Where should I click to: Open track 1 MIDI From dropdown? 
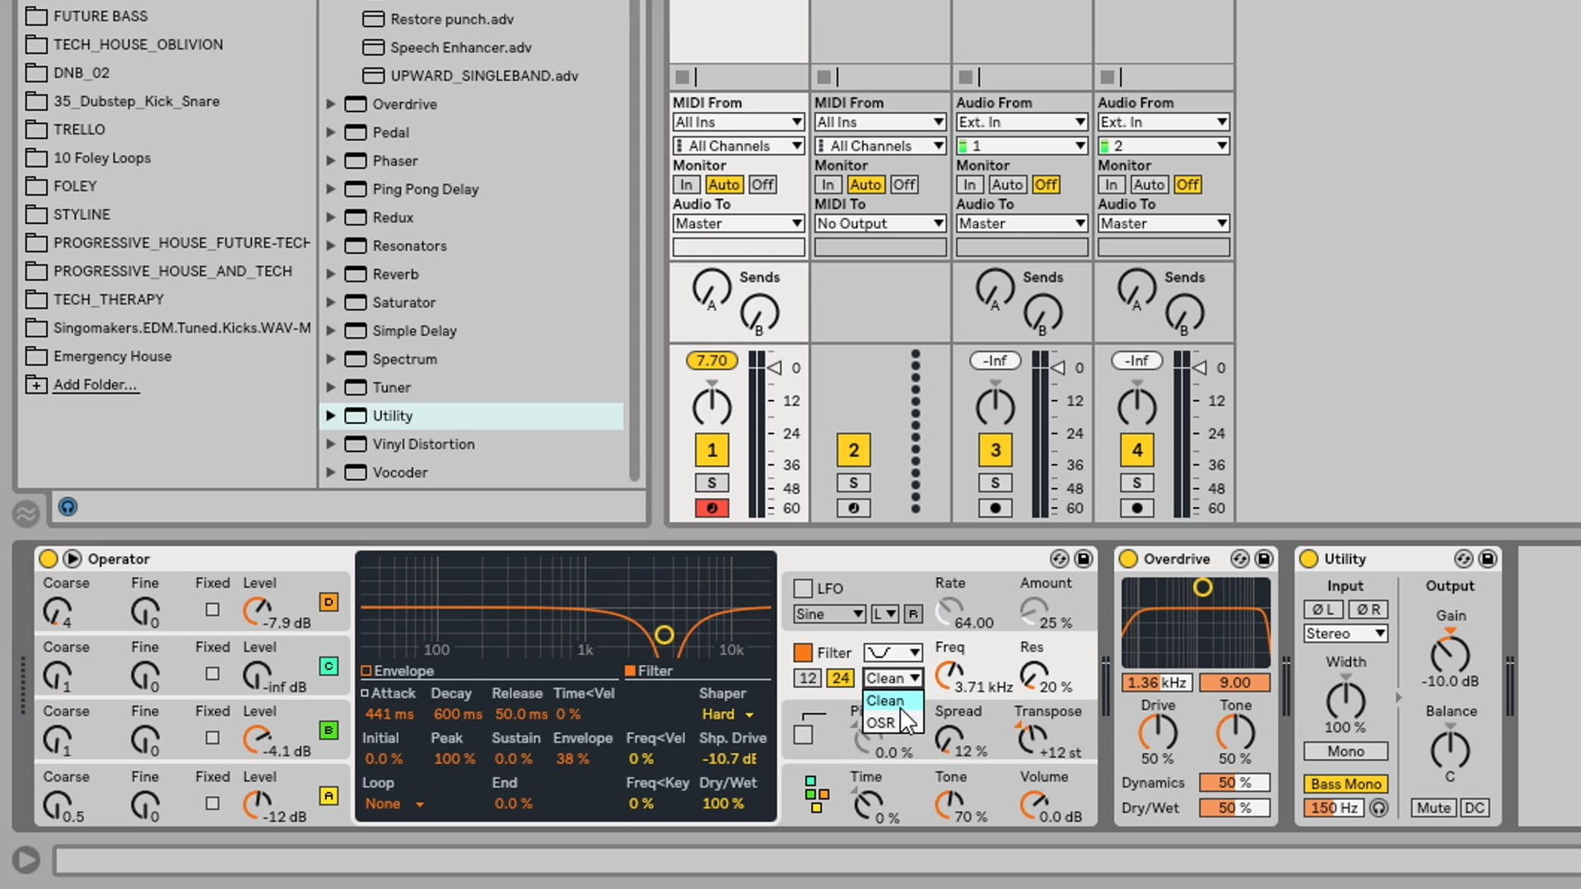[738, 122]
